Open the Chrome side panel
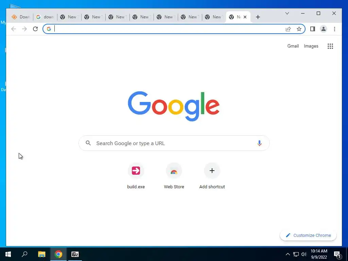348x261 pixels. click(x=313, y=29)
